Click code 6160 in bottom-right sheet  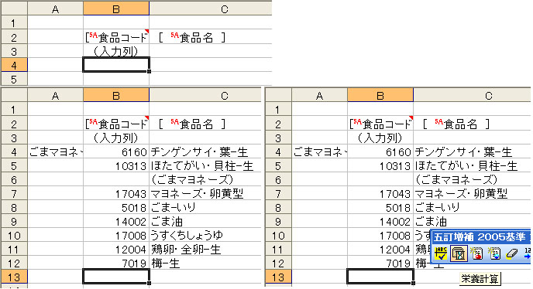(x=398, y=152)
